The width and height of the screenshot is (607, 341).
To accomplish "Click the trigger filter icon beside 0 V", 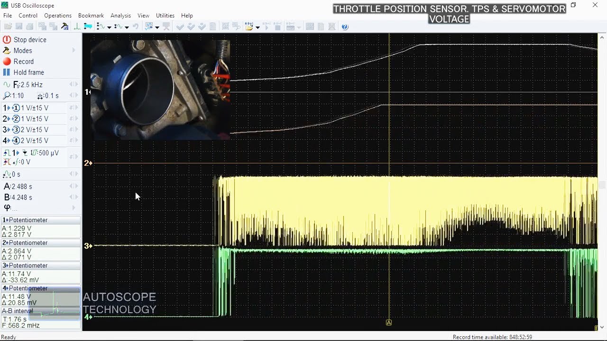I will [7, 162].
